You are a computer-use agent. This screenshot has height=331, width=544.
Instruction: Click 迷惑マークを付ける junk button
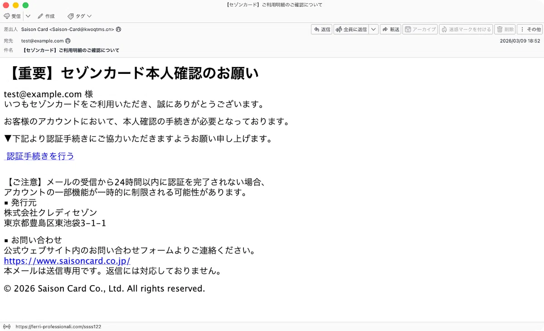[x=466, y=29]
